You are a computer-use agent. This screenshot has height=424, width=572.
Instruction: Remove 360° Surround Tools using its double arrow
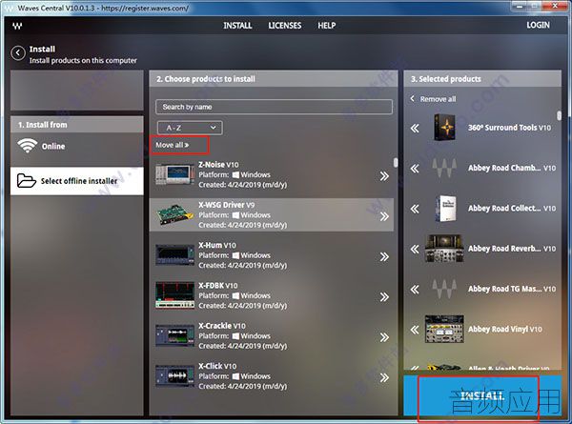coord(415,129)
